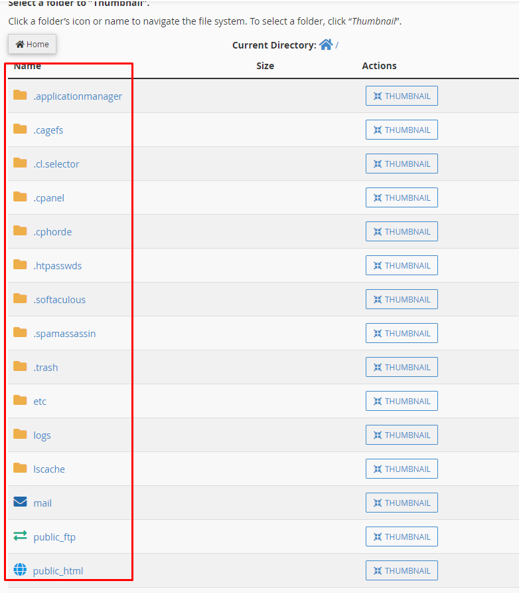Viewport: 519px width, 593px height.
Task: Click the public_ftp transfer arrows icon
Action: [x=20, y=536]
